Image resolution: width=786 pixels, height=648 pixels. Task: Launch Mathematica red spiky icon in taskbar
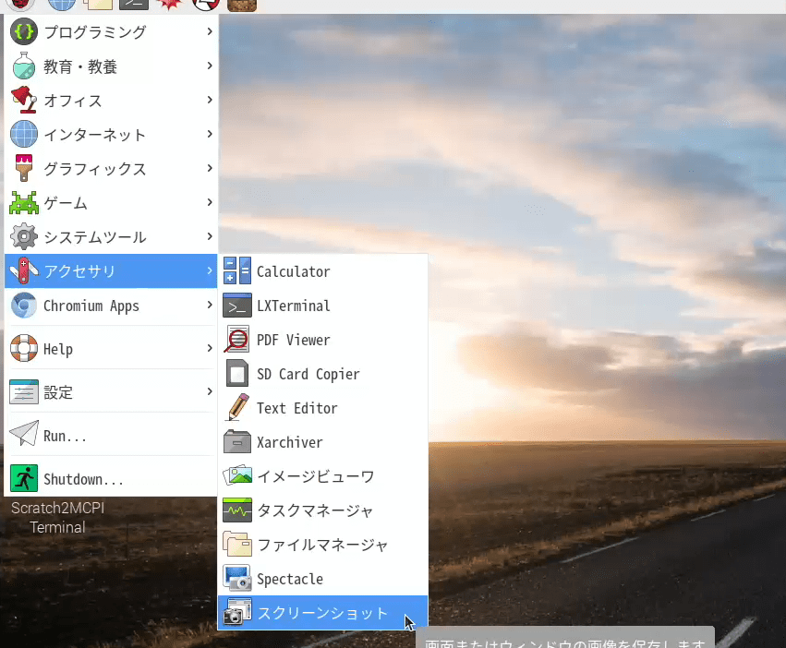pos(169,6)
